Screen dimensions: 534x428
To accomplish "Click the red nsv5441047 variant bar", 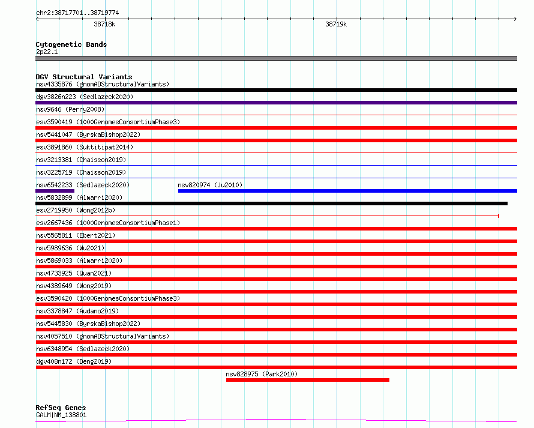I will click(x=276, y=140).
